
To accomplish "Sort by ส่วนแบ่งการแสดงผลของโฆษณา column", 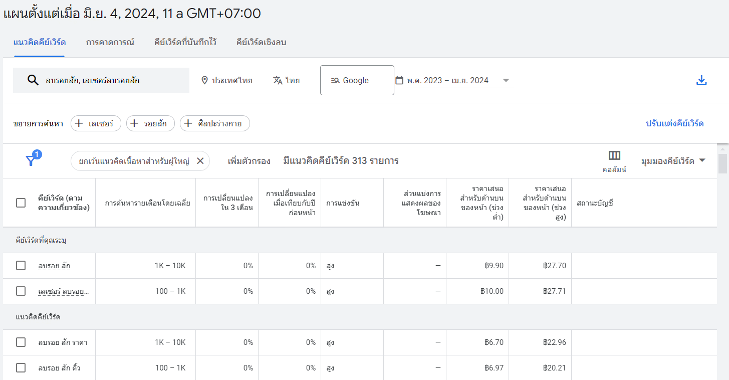I will coord(421,203).
